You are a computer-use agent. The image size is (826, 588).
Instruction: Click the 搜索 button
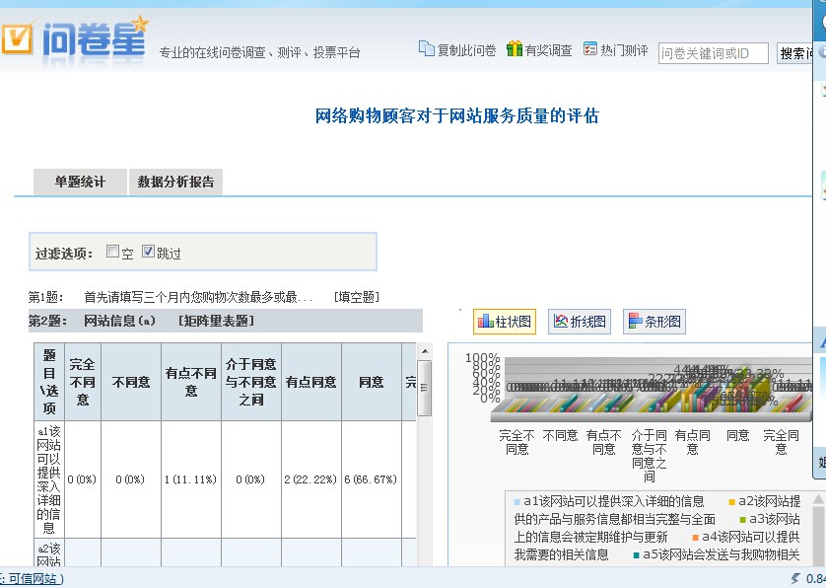pos(795,53)
